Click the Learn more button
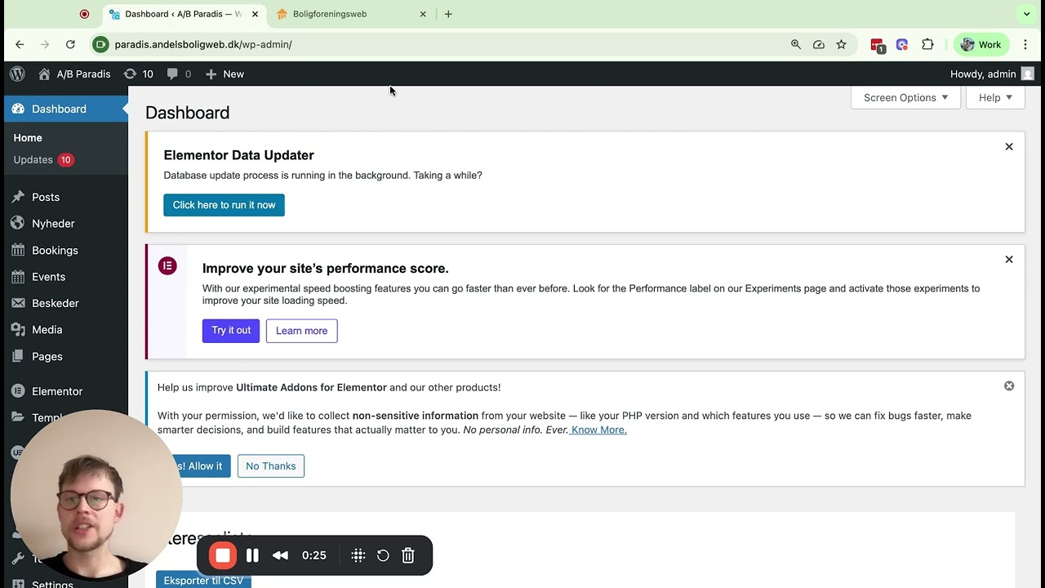 (301, 331)
